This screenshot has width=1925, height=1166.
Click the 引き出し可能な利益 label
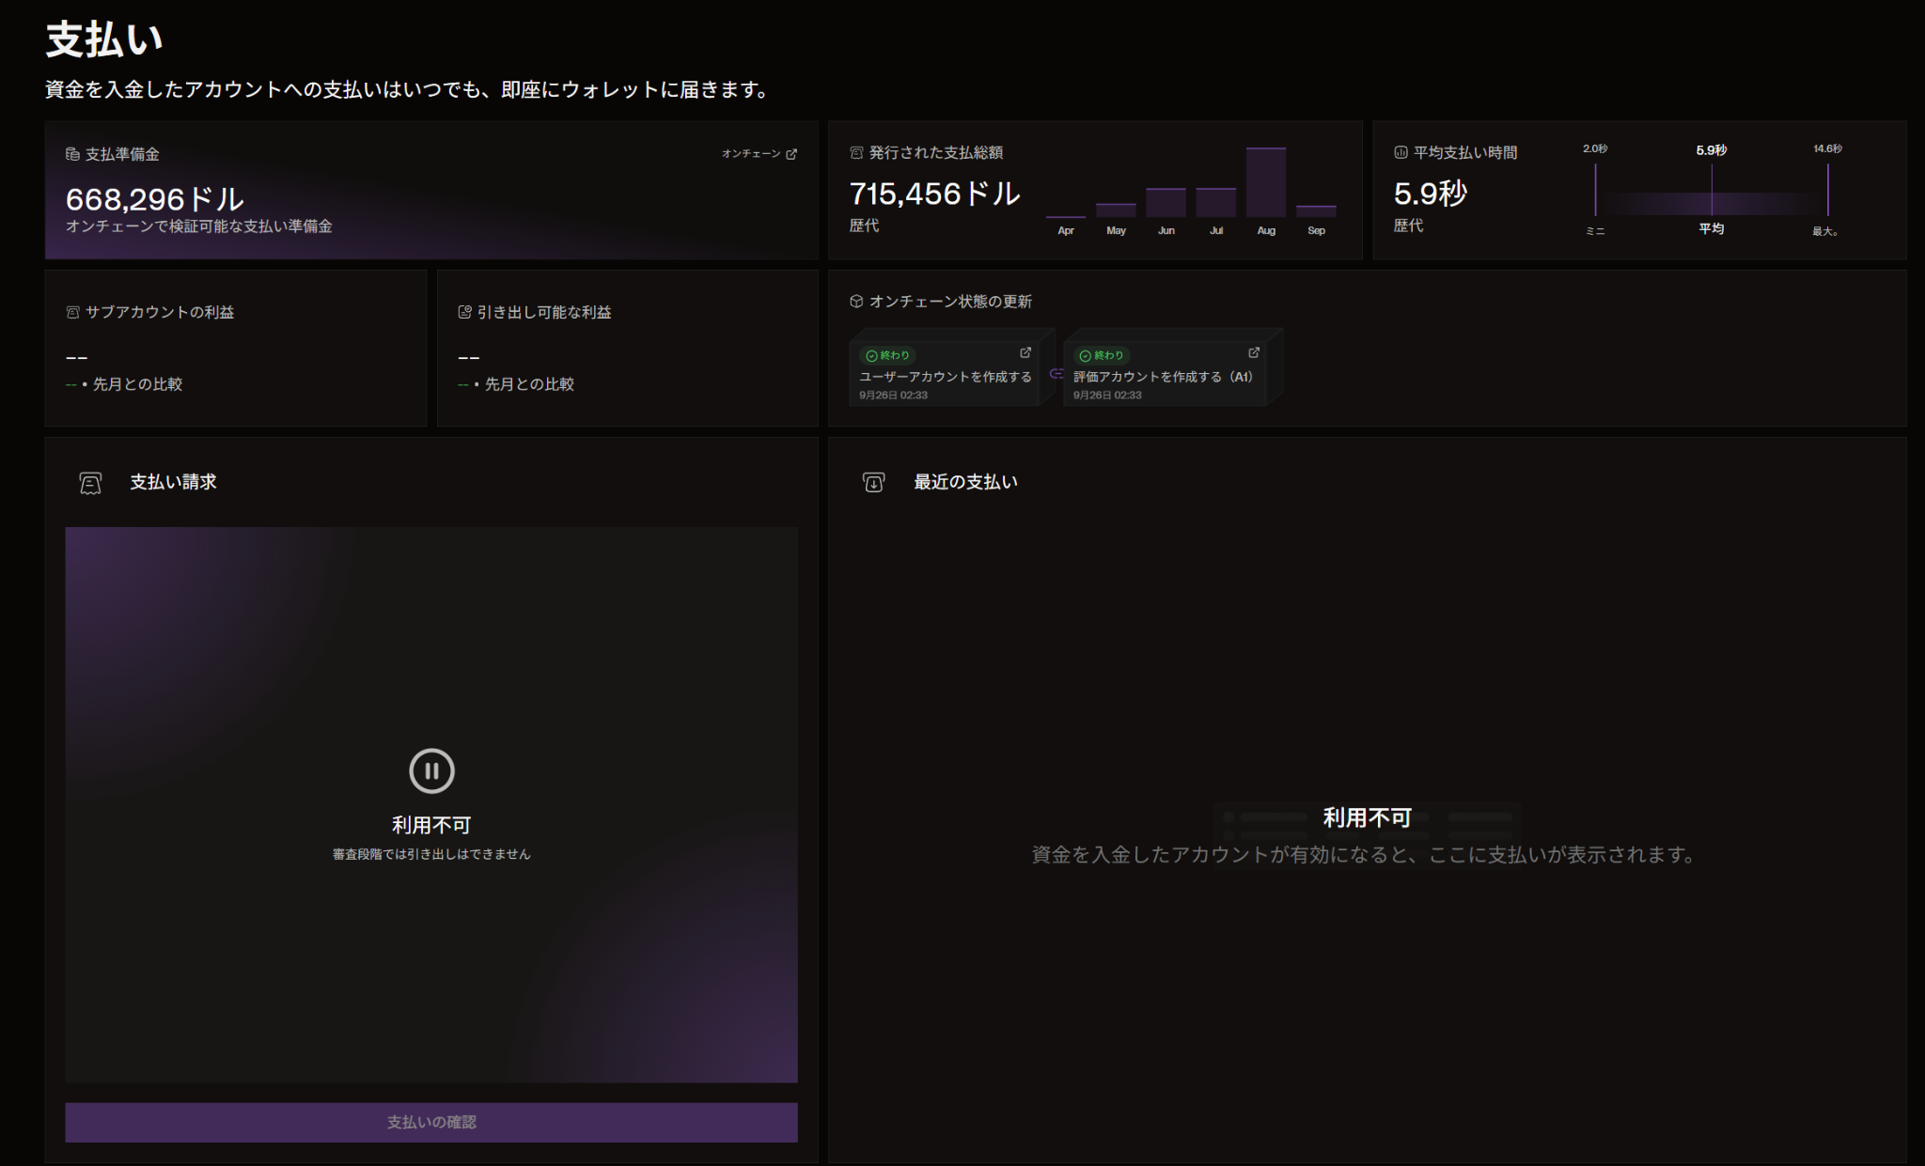(x=544, y=312)
